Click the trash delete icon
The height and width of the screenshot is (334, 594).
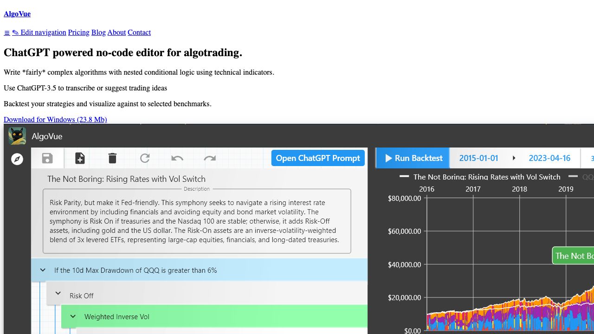click(x=112, y=158)
